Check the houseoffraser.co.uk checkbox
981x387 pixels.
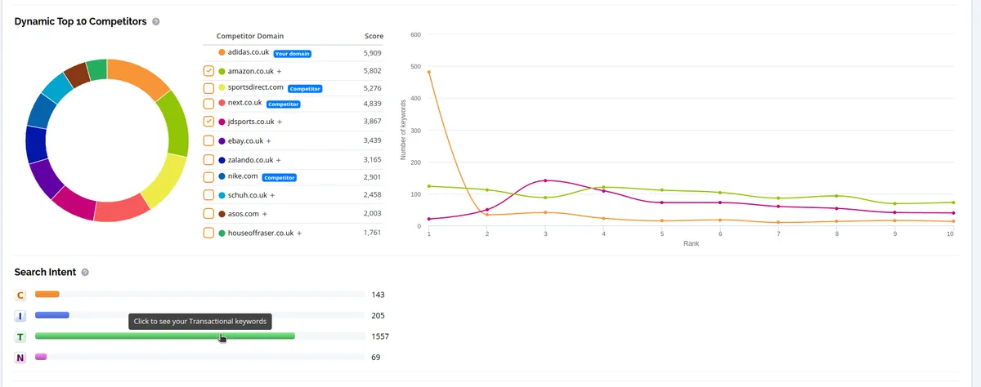208,234
